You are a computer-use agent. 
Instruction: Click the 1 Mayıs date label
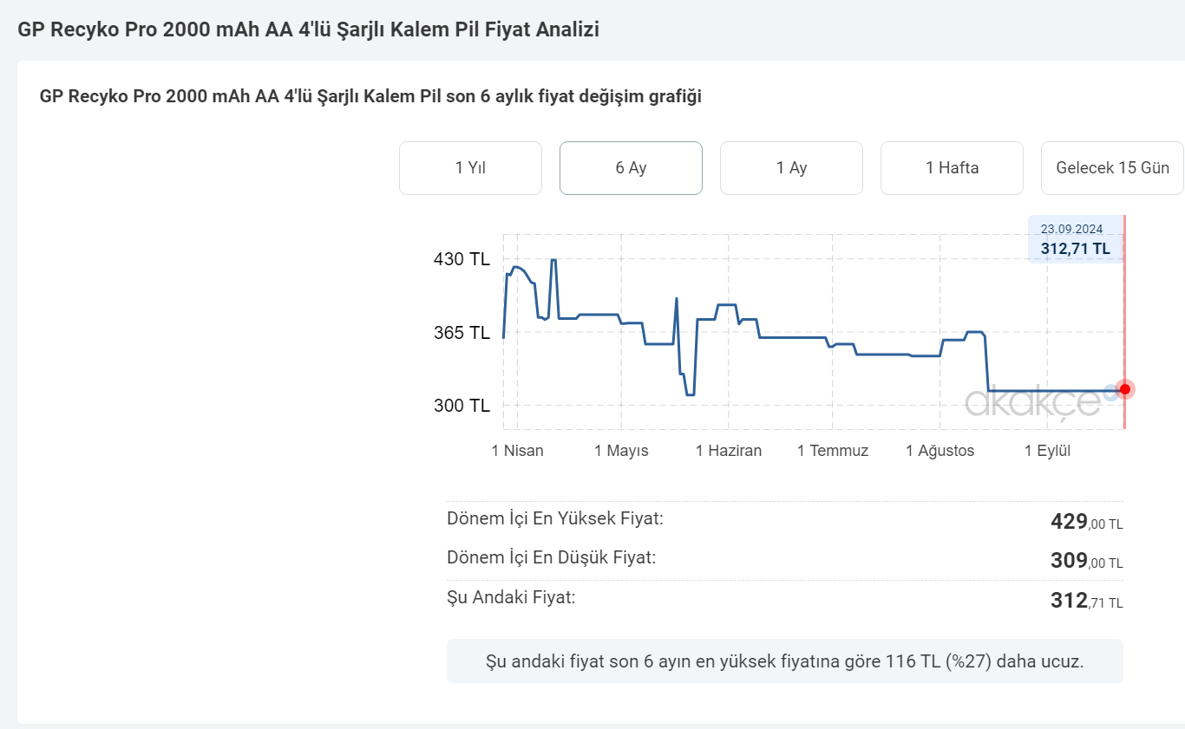coord(621,451)
